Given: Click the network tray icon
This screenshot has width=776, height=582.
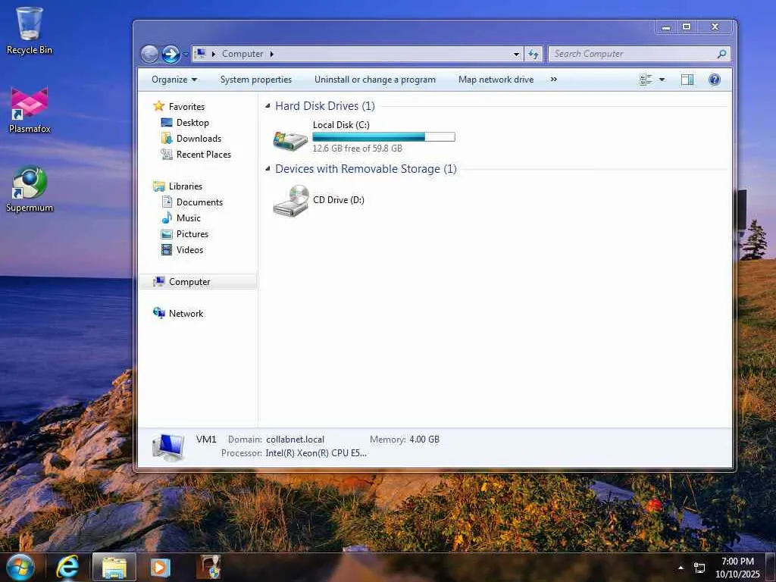Looking at the screenshot, I should (x=699, y=568).
